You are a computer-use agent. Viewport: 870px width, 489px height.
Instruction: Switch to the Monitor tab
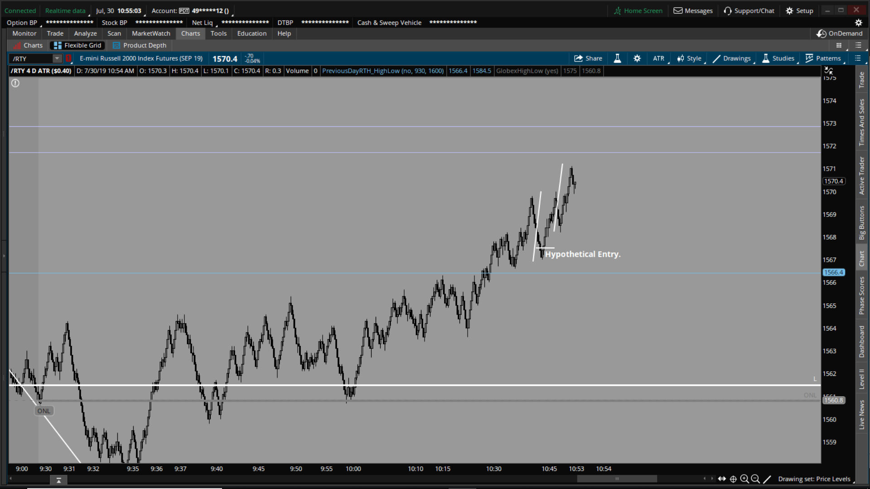coord(24,34)
